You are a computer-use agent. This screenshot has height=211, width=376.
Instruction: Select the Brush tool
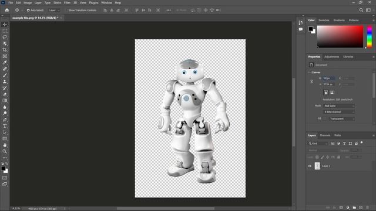[x=5, y=75]
